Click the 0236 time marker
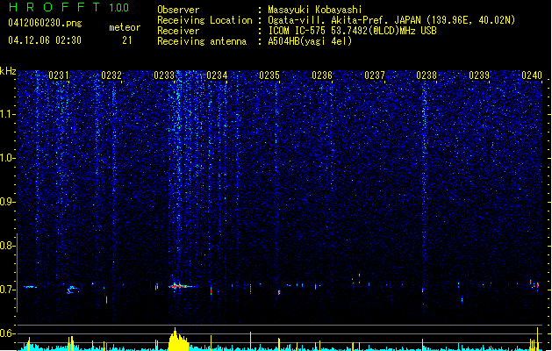 (x=322, y=75)
